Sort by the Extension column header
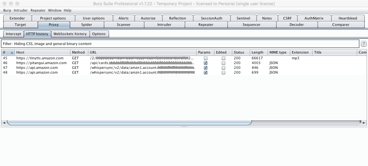 pyautogui.click(x=301, y=52)
